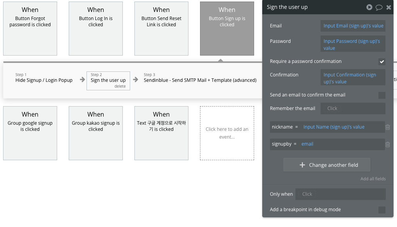Screen dimensions: 397x227
Task: Enable Send an email to confirm the email
Action: coord(382,95)
